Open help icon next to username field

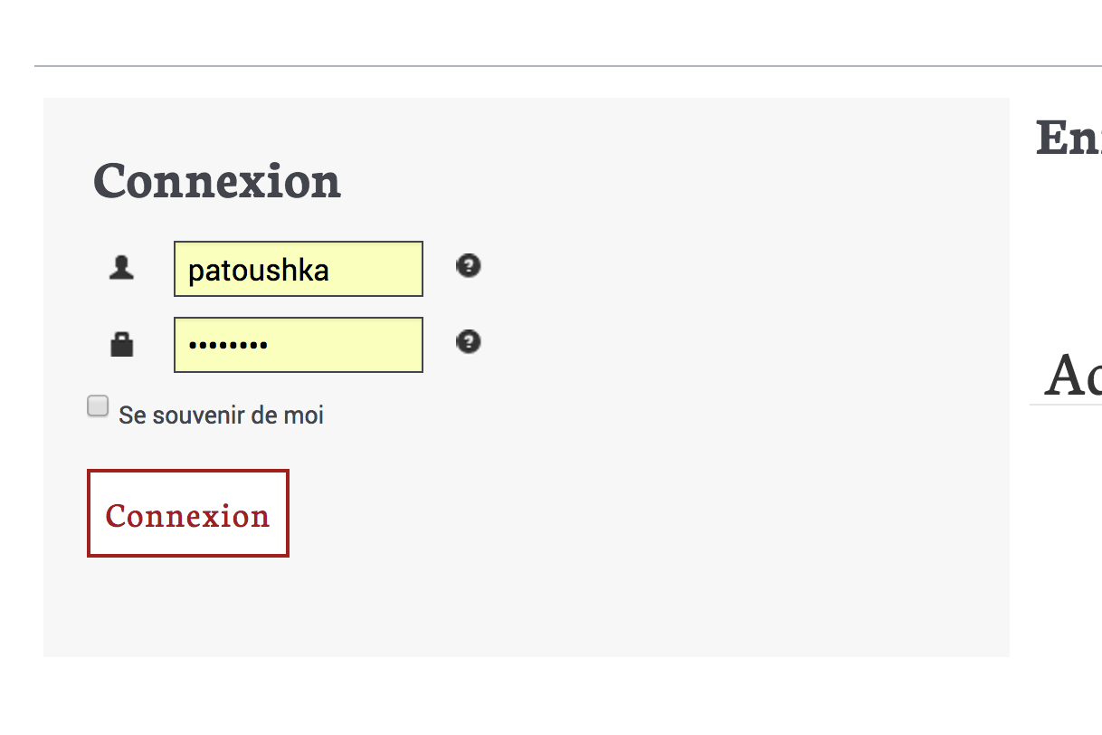coord(468,266)
